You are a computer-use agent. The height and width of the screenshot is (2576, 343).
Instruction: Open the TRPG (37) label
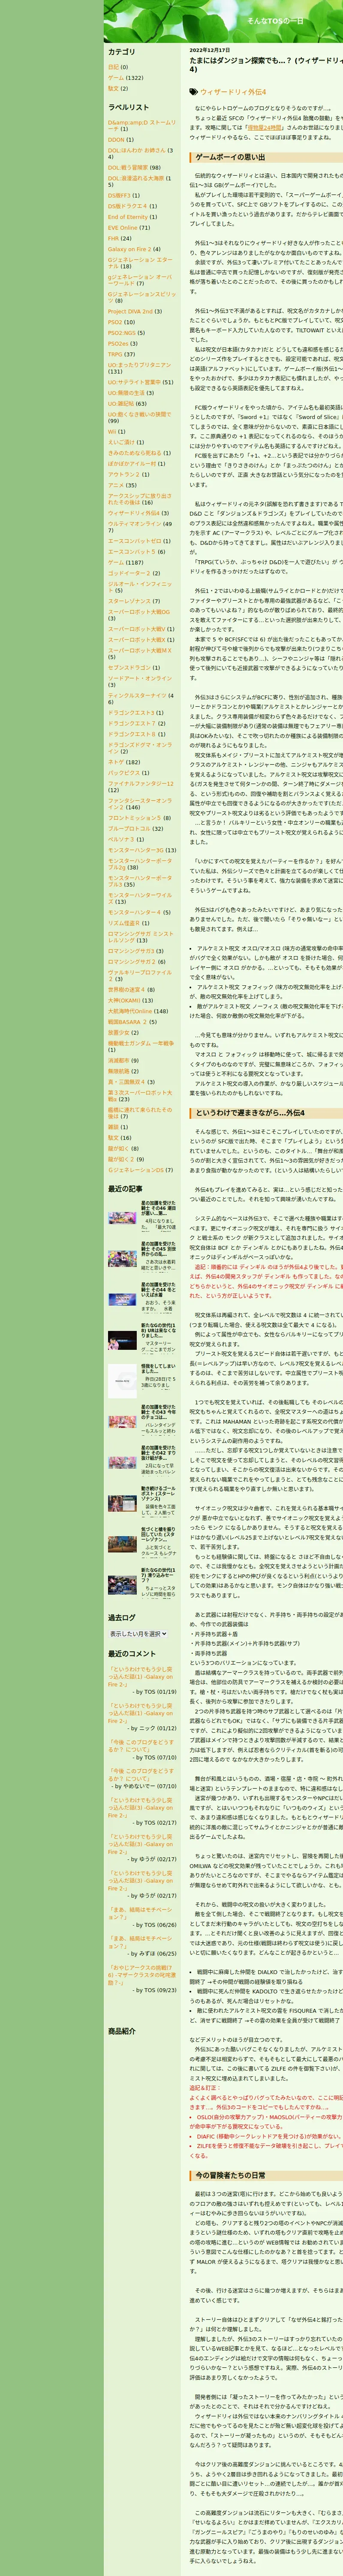click(x=115, y=354)
